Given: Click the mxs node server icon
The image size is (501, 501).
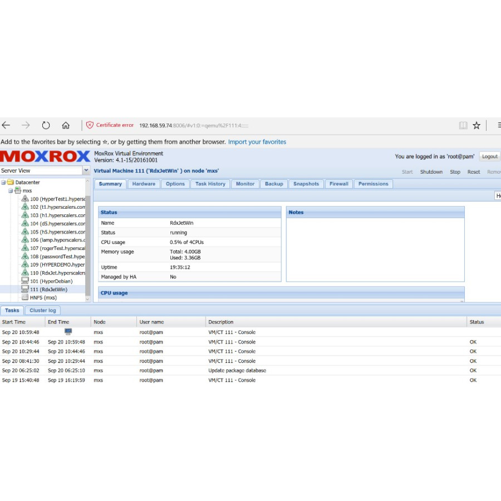Looking at the screenshot, I should coord(18,190).
